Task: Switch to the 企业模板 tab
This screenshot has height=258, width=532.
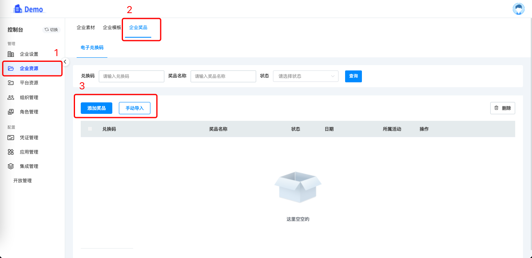Action: pos(112,27)
